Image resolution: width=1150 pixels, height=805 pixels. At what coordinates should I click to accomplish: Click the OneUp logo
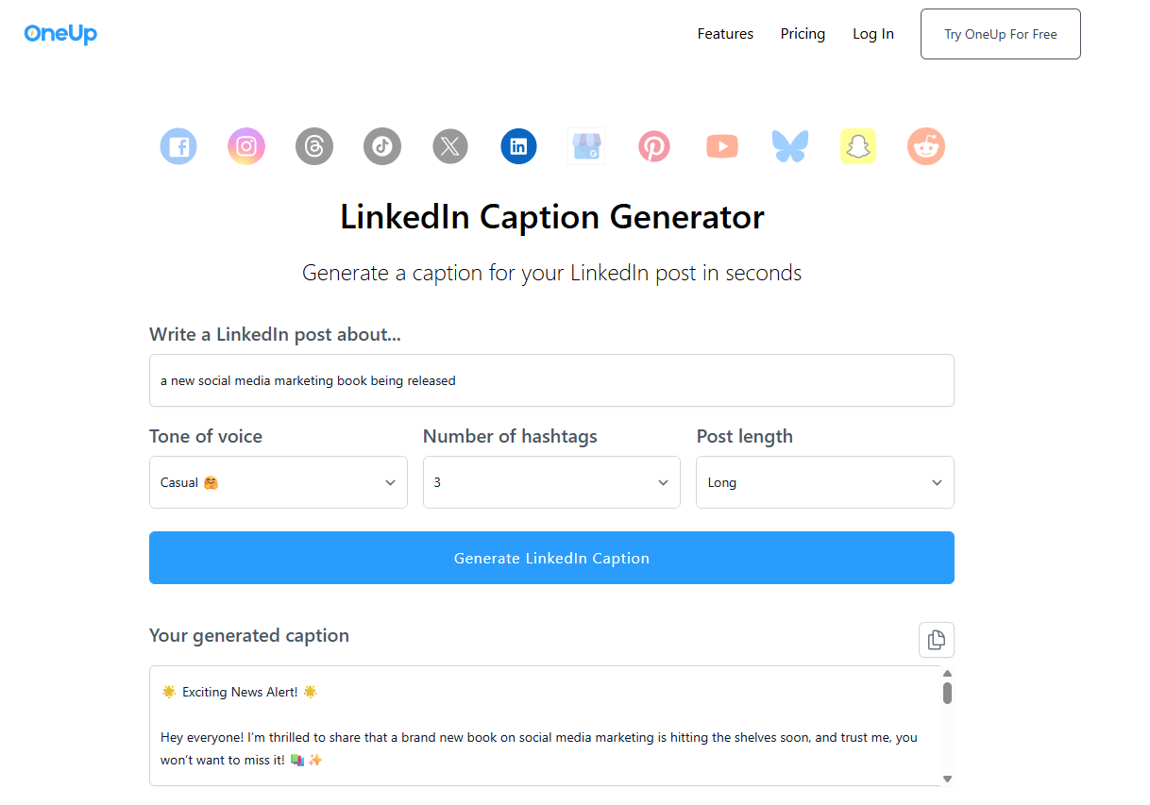pyautogui.click(x=59, y=33)
